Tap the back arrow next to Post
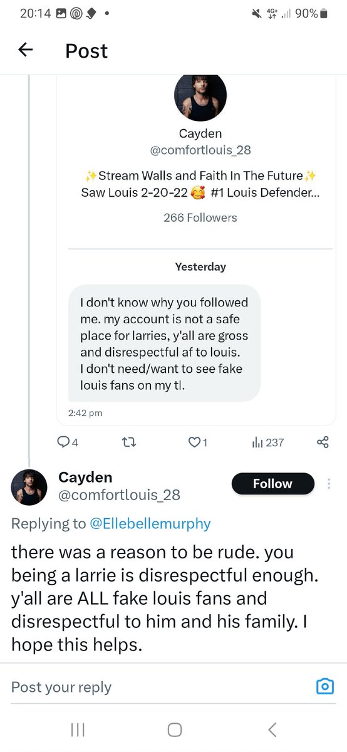 [26, 50]
